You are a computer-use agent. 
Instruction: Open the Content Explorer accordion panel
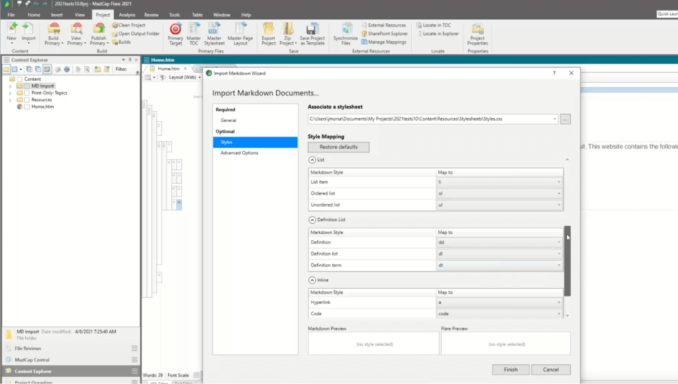[71, 371]
